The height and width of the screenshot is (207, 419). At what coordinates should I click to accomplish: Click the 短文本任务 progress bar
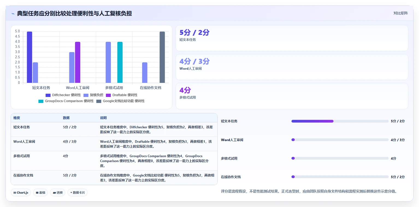pyautogui.click(x=340, y=121)
